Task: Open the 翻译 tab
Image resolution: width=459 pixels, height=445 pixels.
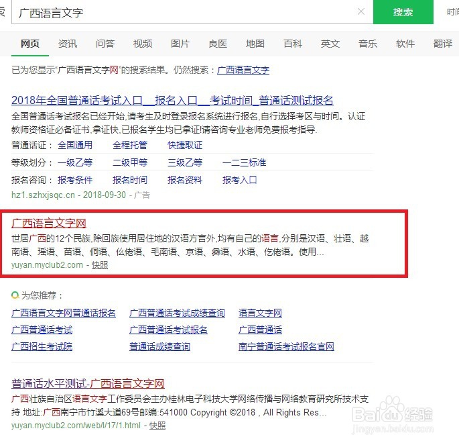Action: coord(443,44)
